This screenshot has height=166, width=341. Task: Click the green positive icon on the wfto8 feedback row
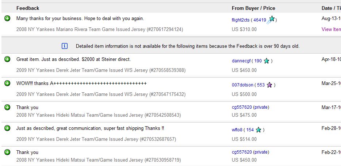[7, 128]
